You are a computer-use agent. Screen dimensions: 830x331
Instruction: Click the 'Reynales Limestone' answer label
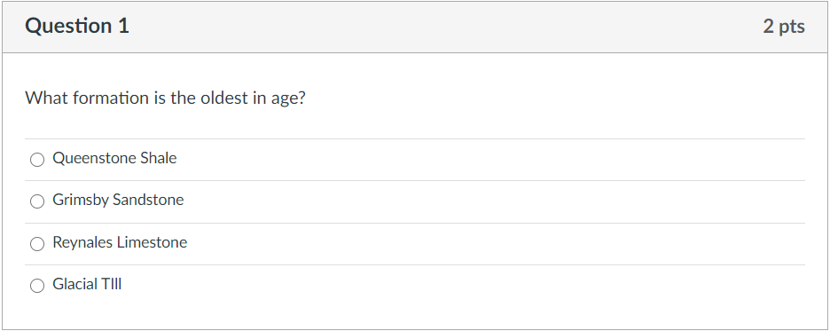pyautogui.click(x=120, y=242)
